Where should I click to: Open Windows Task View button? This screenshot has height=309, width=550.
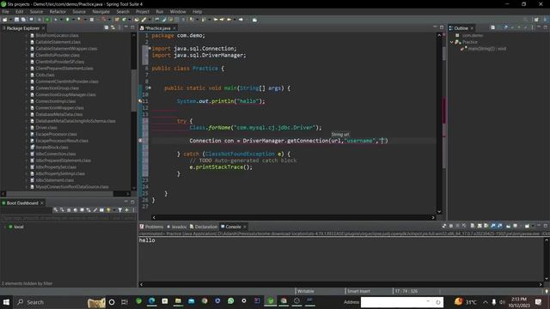125,301
